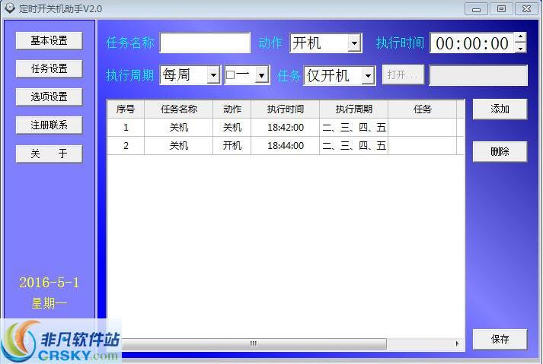This screenshot has width=543, height=364.
Task: Select row 2 time 18:44:00
Action: click(x=286, y=146)
